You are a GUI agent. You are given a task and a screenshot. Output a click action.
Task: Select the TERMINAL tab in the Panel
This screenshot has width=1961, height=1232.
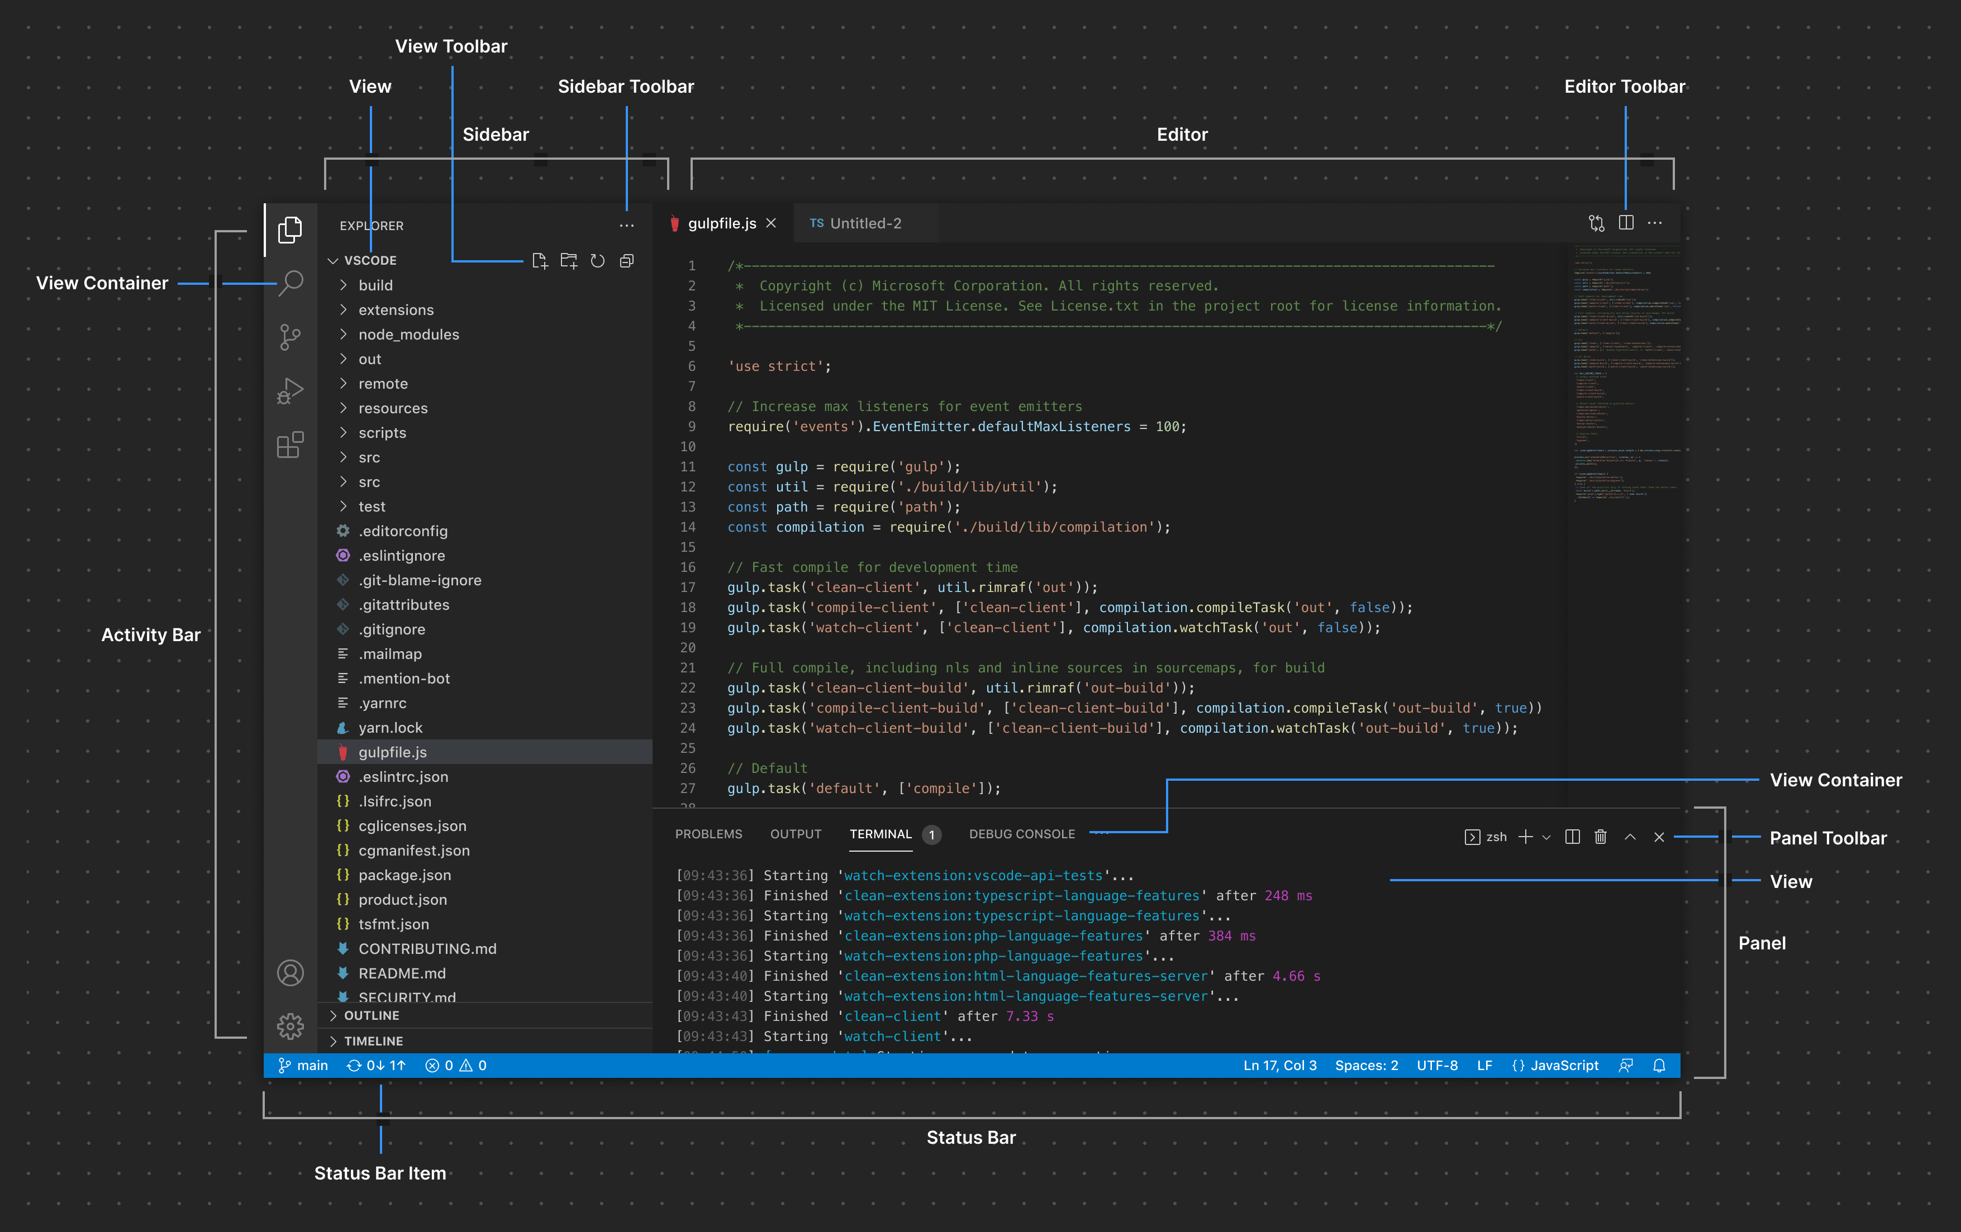coord(879,833)
